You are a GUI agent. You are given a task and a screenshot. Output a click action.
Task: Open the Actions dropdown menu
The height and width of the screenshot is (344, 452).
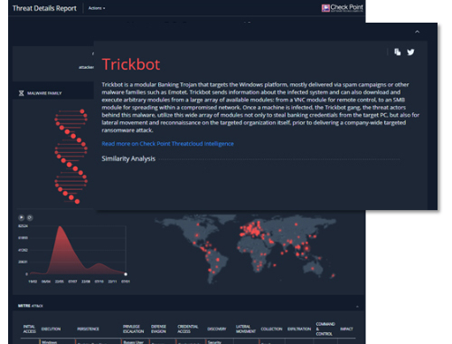pos(97,8)
